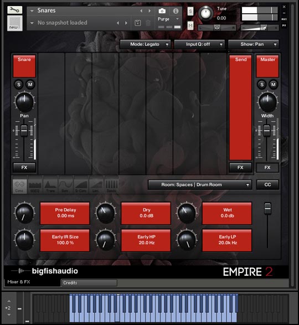The image size is (299, 325).
Task: Select the sine-wave effect tab
Action: [65, 187]
